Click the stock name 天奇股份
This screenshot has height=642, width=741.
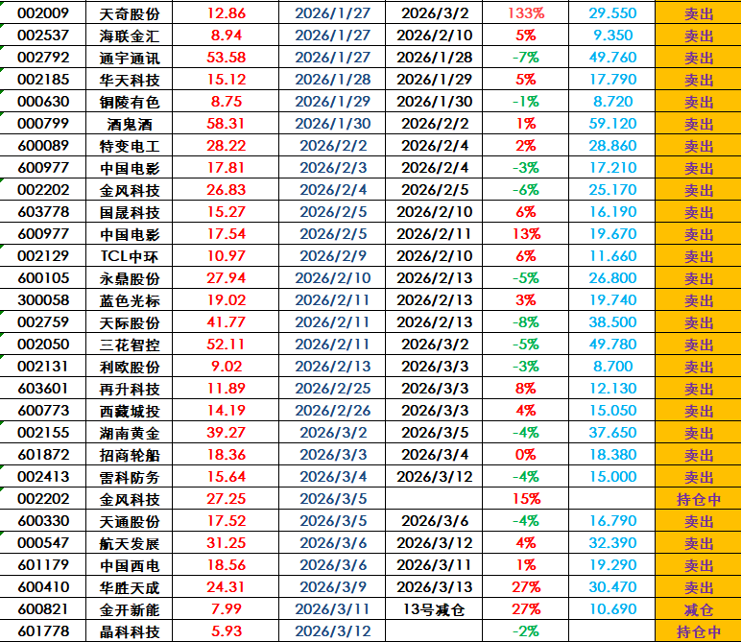[x=130, y=14]
